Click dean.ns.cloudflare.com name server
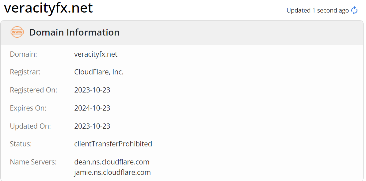 tap(112, 162)
